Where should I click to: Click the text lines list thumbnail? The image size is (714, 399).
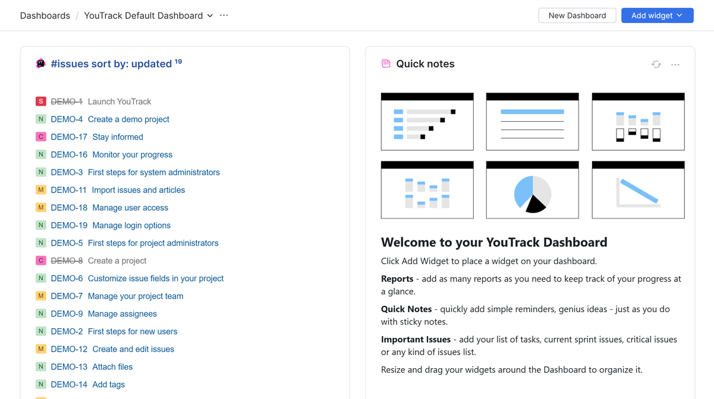click(532, 122)
